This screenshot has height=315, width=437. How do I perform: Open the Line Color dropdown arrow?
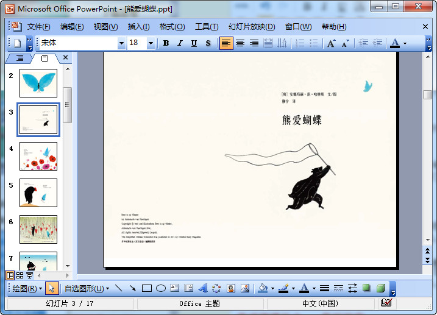(293, 289)
